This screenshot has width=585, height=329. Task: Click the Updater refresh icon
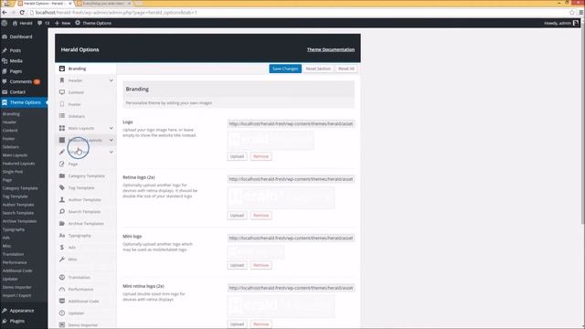tap(62, 313)
